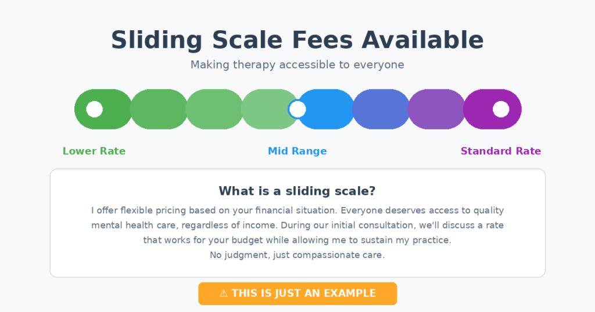595x312 pixels.
Task: Pick the light purple scale segment
Action: pos(436,109)
